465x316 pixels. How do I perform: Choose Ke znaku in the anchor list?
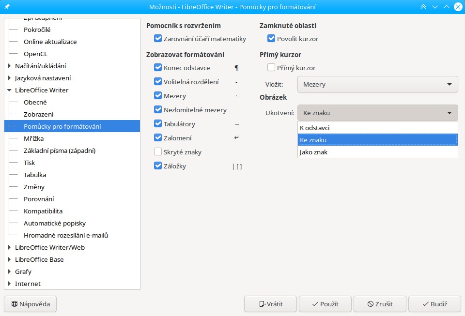(x=377, y=140)
